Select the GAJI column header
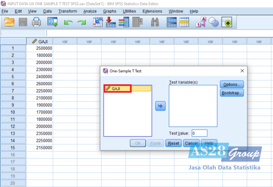Viewport: 273px width, 187px height. point(40,41)
